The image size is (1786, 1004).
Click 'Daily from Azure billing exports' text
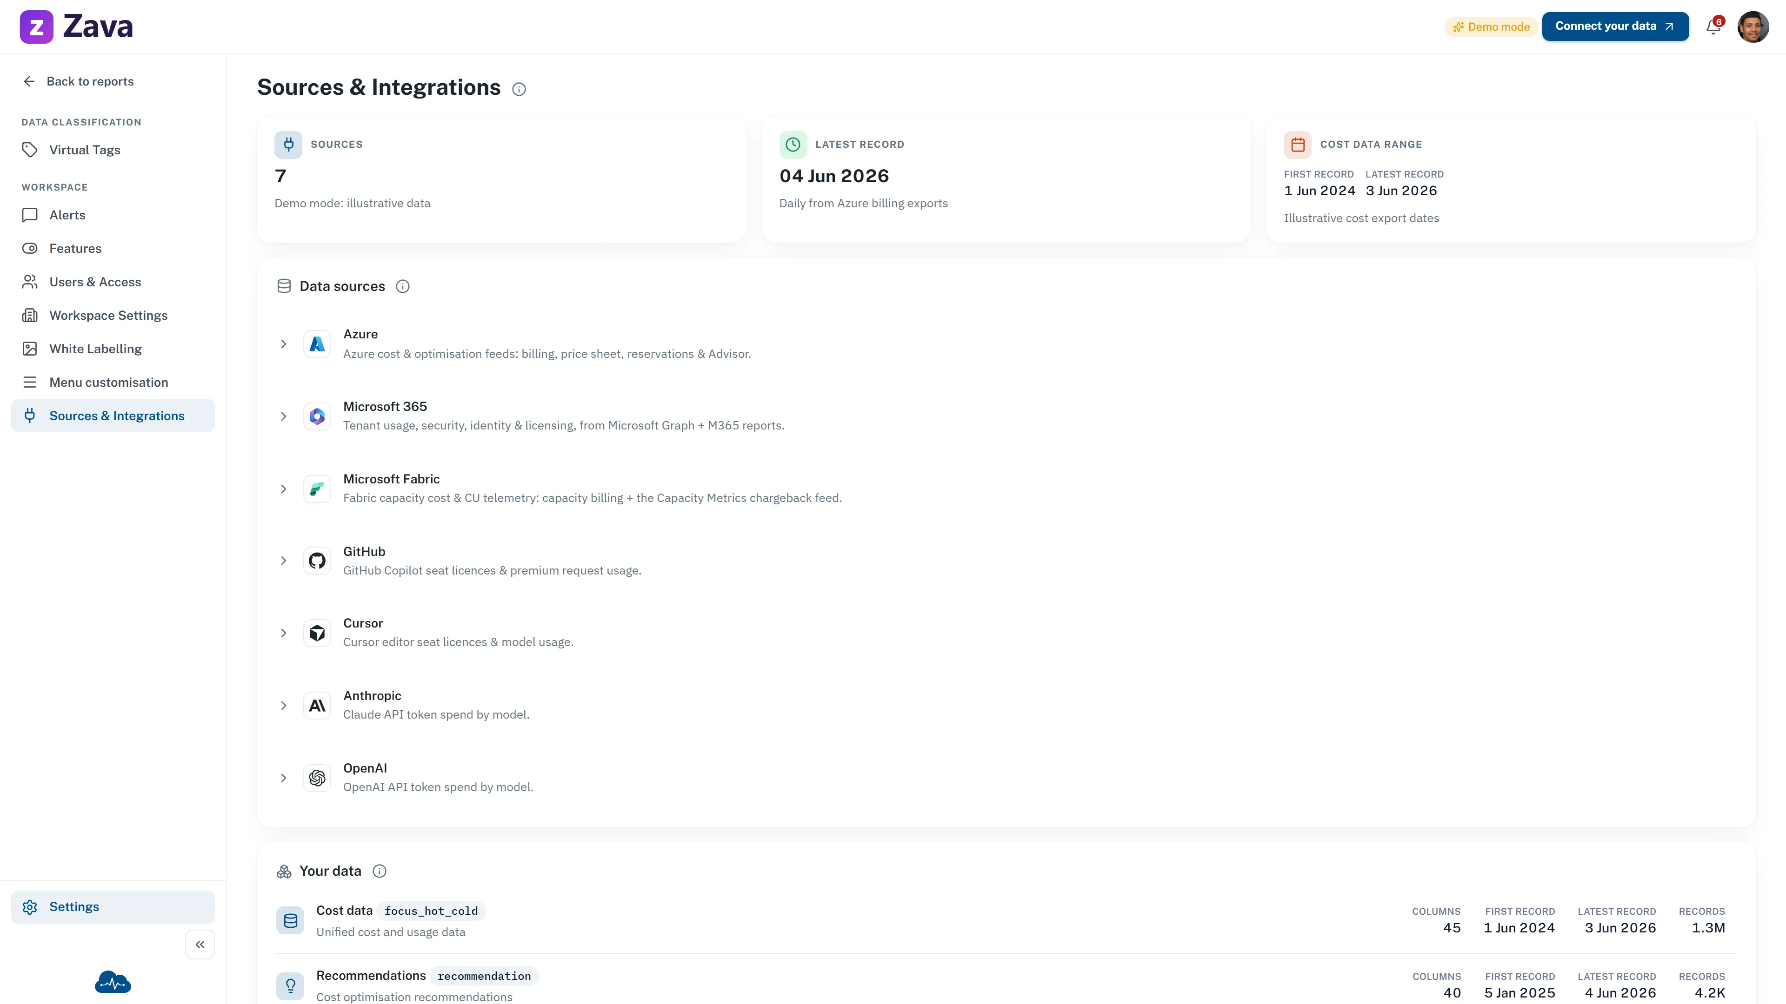coord(863,203)
